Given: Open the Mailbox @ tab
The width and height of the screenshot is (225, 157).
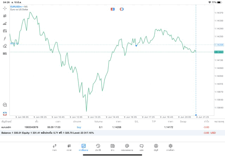Looking at the screenshot, I should point(127,147).
